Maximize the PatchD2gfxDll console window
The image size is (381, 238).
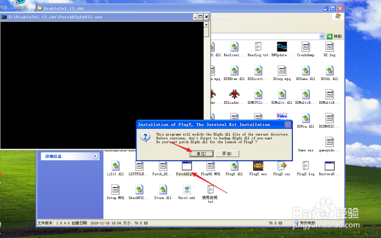pos(200,17)
